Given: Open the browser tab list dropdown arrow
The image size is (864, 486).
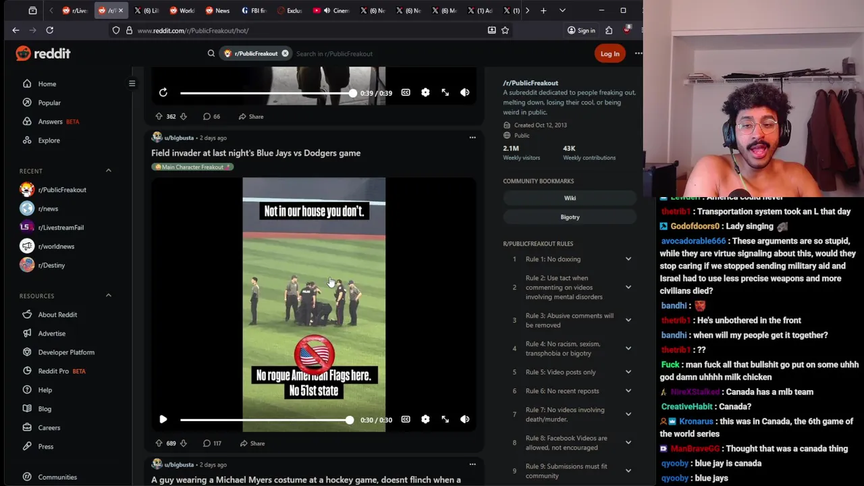Looking at the screenshot, I should point(562,11).
